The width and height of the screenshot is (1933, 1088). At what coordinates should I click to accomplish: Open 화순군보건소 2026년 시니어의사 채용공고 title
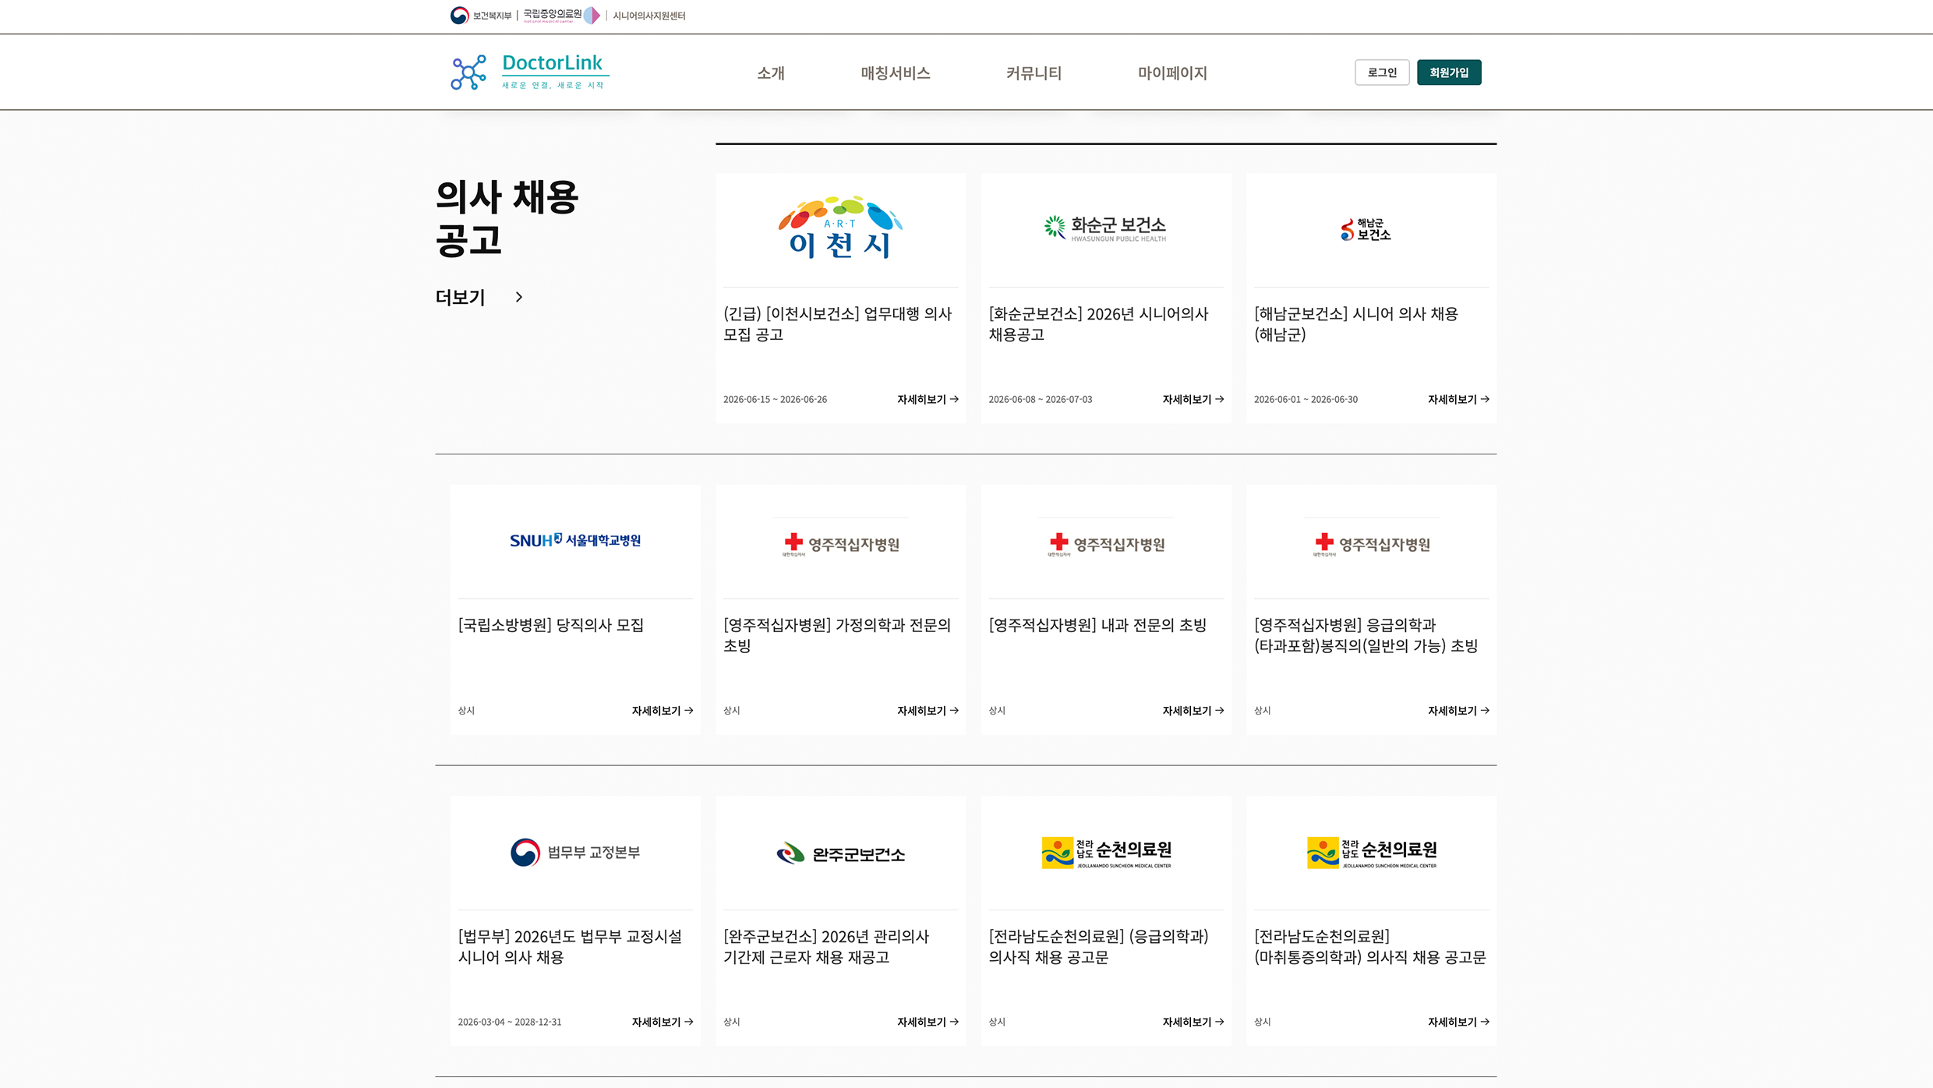coord(1098,324)
